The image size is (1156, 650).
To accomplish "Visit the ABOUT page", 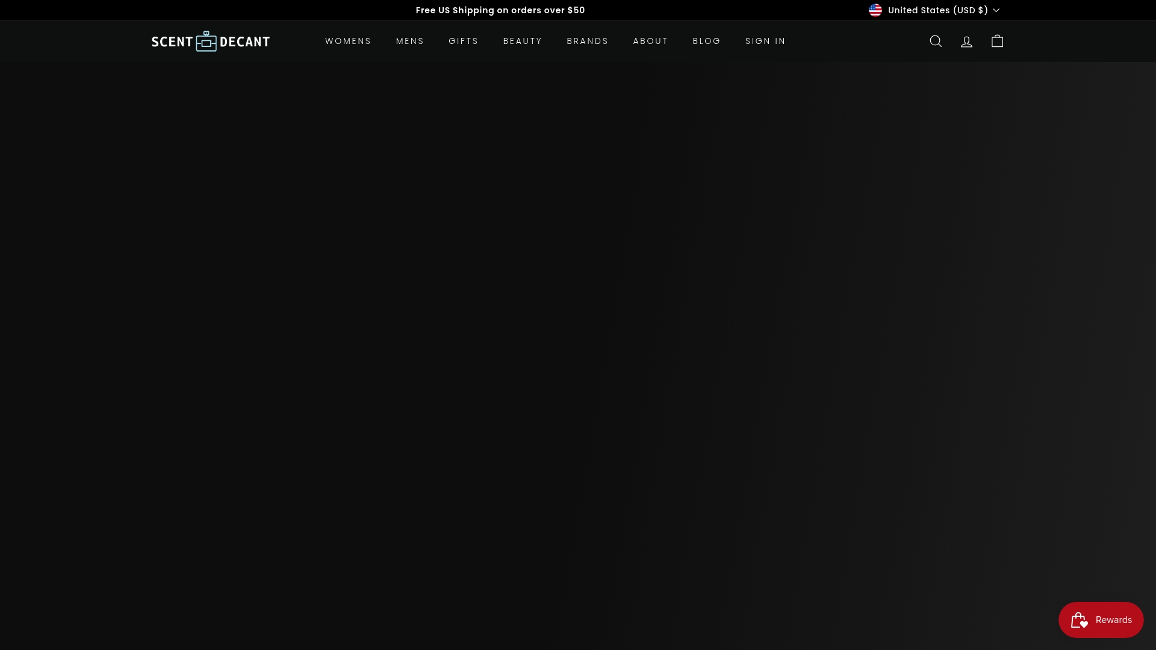I will click(650, 41).
